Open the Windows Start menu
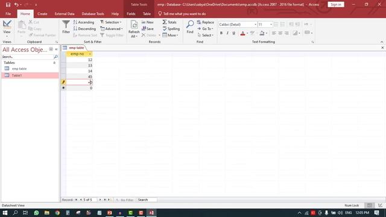This screenshot has width=386, height=217. coord(5,213)
